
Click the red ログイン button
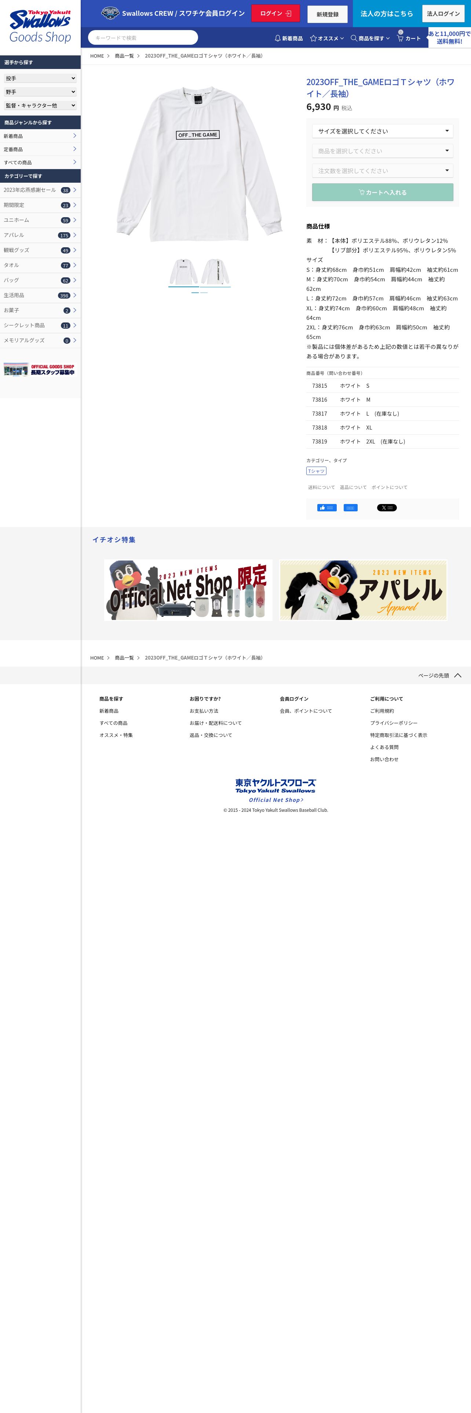[x=275, y=13]
